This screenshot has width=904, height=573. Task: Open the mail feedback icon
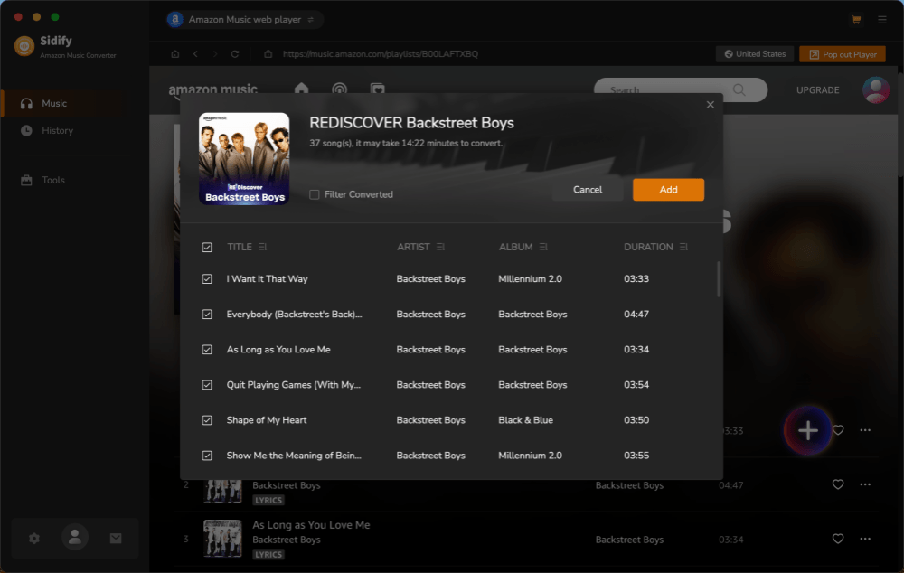pyautogui.click(x=116, y=539)
